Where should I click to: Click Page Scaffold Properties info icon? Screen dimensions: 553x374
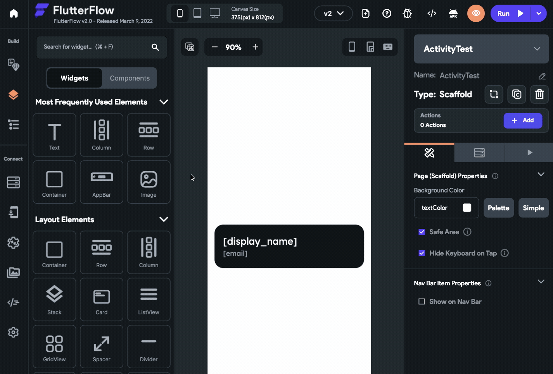coord(495,176)
